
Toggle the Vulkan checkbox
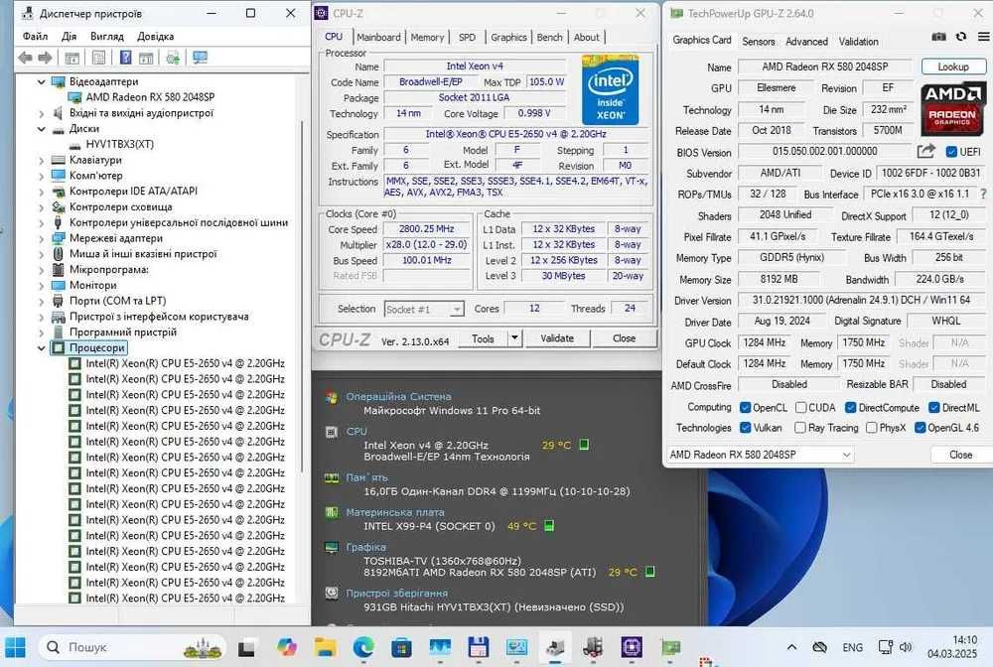point(746,428)
